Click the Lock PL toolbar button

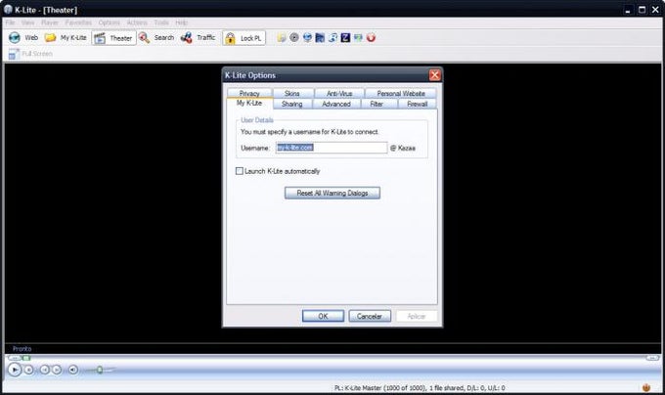(244, 38)
